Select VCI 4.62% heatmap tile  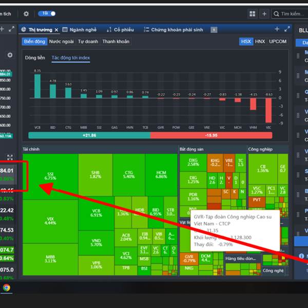click(x=126, y=256)
